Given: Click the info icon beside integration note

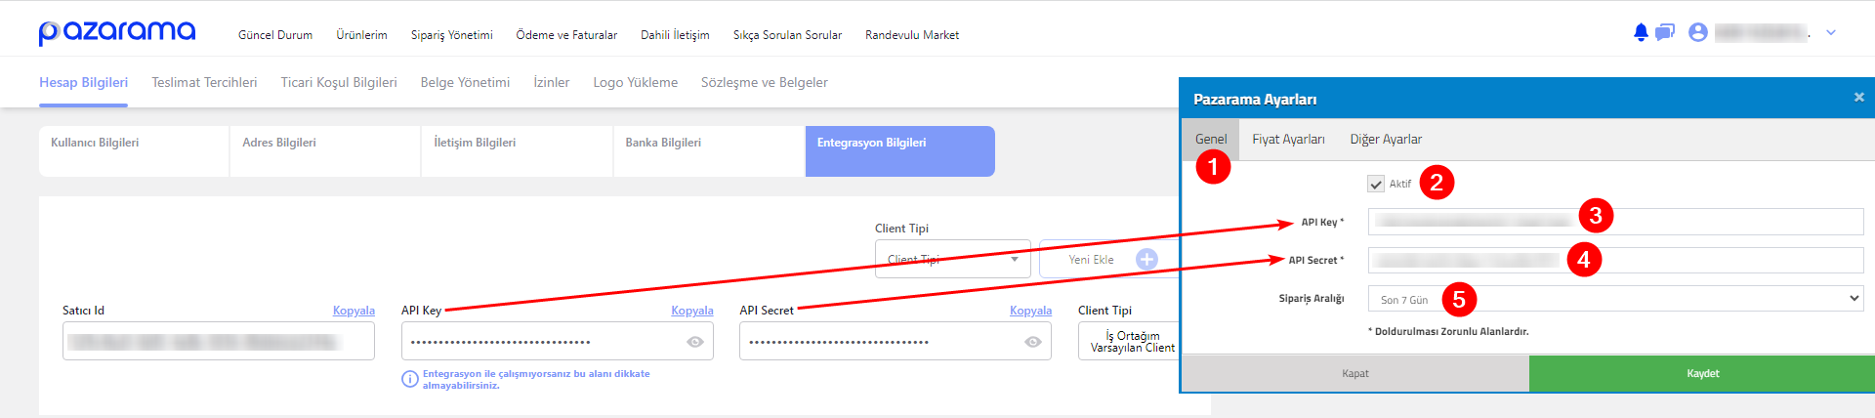Looking at the screenshot, I should pos(410,379).
